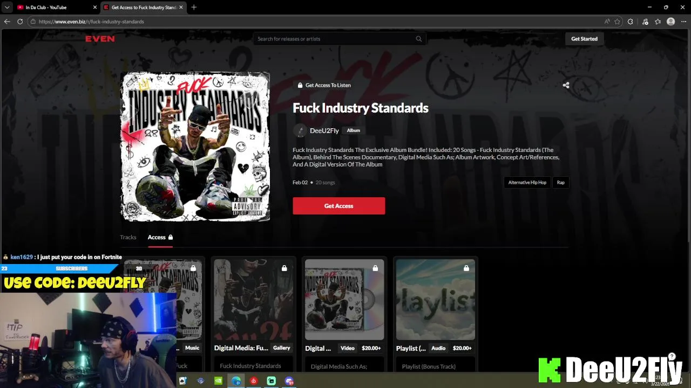Image resolution: width=691 pixels, height=388 pixels.
Task: Click the lock icon on the Playlist card
Action: coord(466,268)
